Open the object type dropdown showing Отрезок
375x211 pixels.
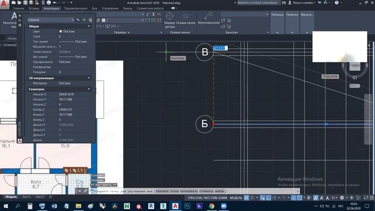pyautogui.click(x=51, y=20)
